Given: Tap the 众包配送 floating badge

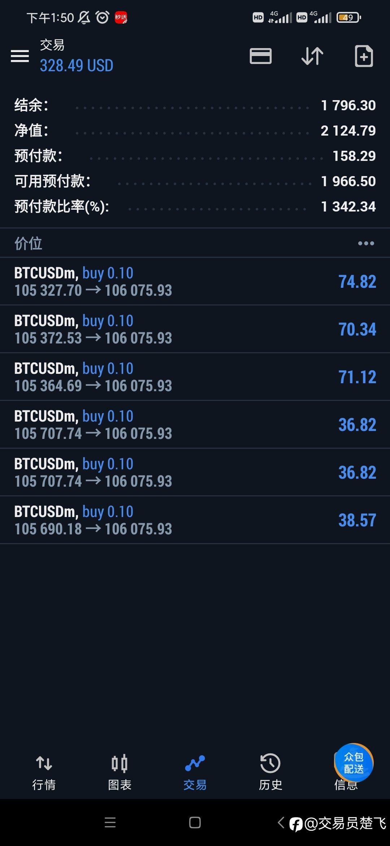Looking at the screenshot, I should [354, 762].
